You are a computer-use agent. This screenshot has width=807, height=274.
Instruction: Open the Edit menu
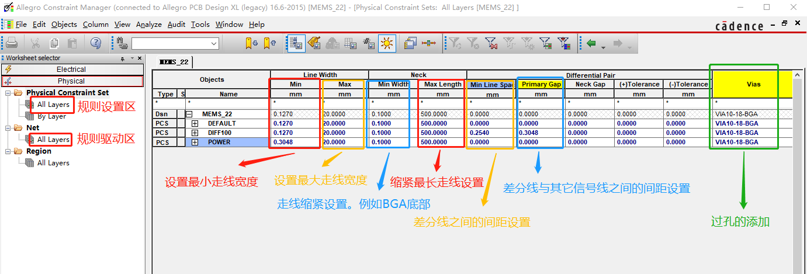[x=39, y=25]
